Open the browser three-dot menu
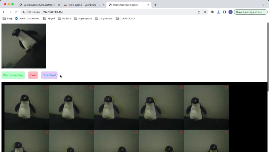This screenshot has height=152, width=269. click(x=265, y=12)
